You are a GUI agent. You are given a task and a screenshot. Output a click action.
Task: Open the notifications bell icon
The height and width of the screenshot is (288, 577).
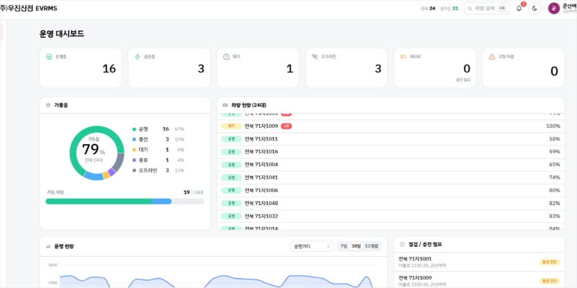click(x=519, y=8)
